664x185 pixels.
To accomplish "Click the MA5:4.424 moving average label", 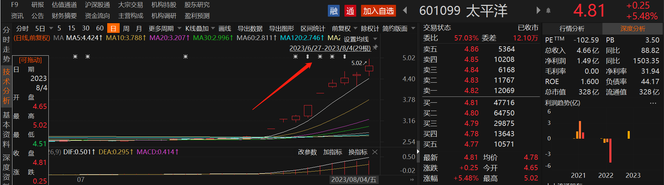I will [84, 38].
